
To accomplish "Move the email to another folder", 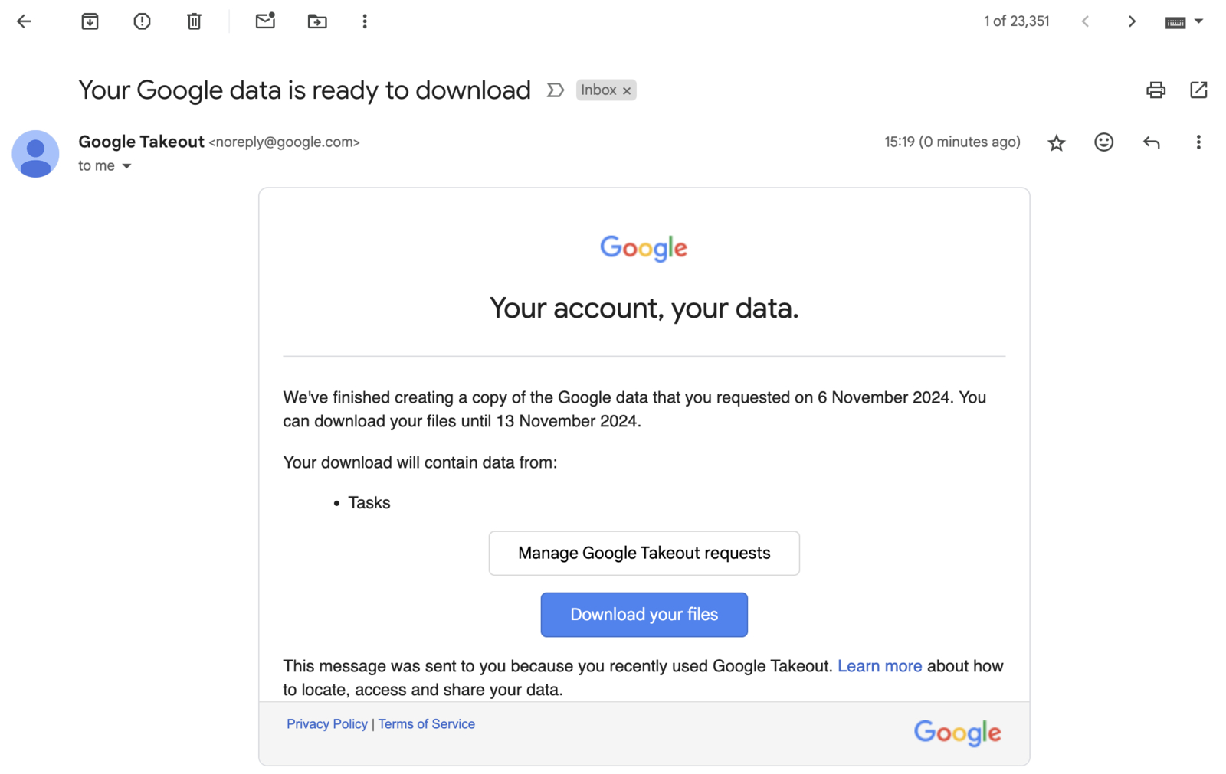I will [316, 21].
